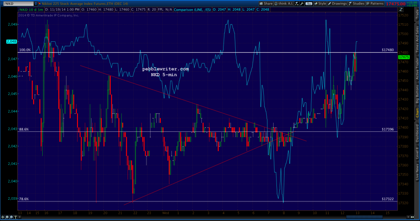Click the horizontal scrollbar thumb
Viewport: 420px width, 221px height.
coord(364,217)
